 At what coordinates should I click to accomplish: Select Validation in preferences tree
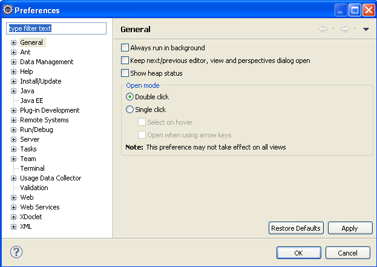[x=34, y=188]
